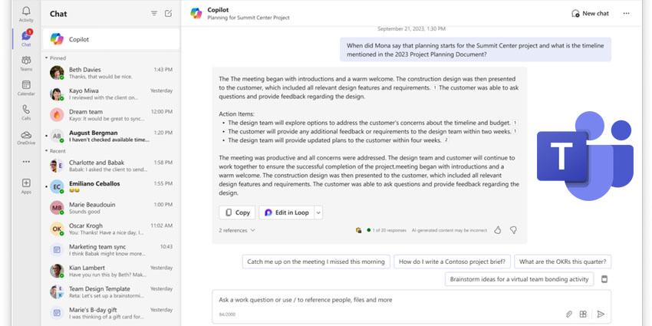Click the Dream team flame avatar

(x=57, y=115)
